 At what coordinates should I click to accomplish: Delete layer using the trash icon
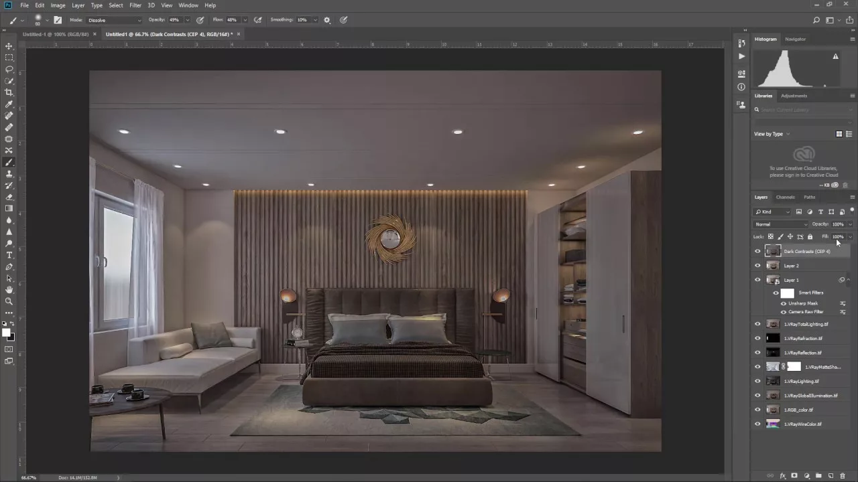(x=843, y=476)
